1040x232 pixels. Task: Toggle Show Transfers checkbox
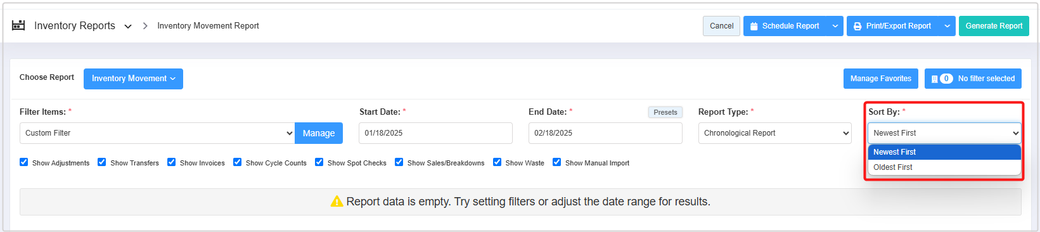pyautogui.click(x=102, y=162)
